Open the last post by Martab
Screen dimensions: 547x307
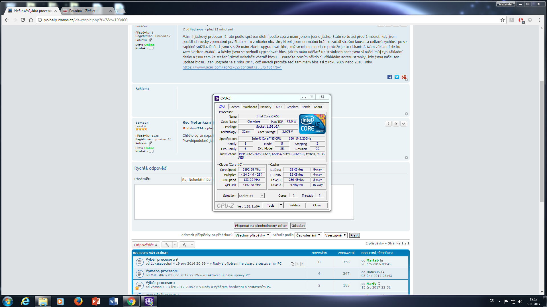(x=381, y=260)
